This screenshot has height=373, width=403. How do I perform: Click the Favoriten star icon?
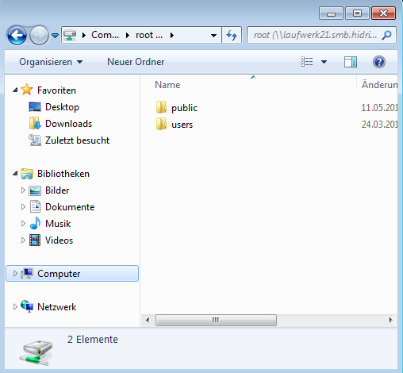pos(27,90)
